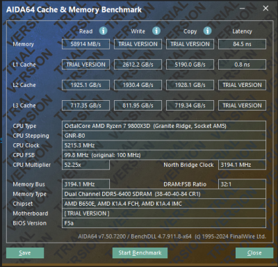Select the Memory Read 58914 MB/s field
This screenshot has width=278, height=267.
tap(85, 44)
